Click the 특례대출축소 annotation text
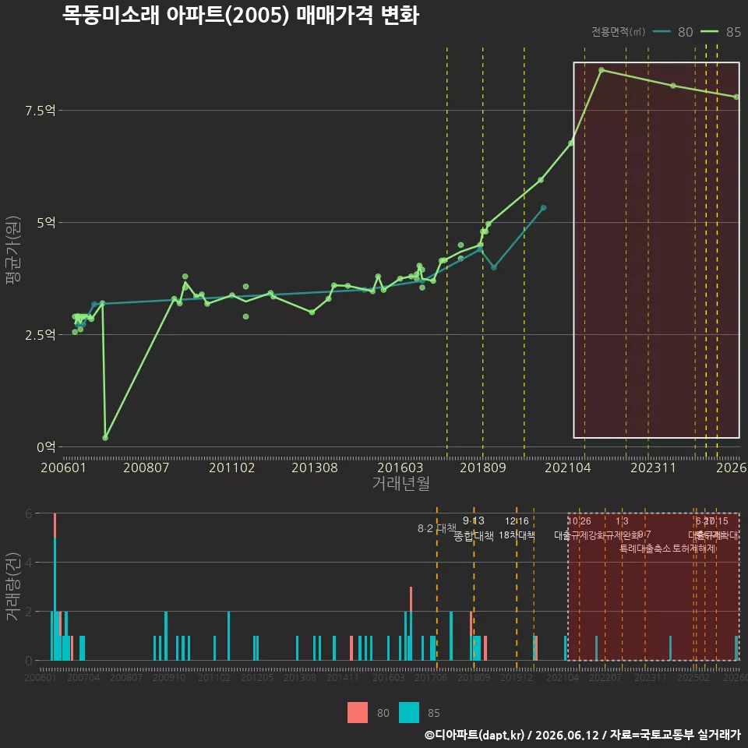The width and height of the screenshot is (748, 748). point(645,549)
